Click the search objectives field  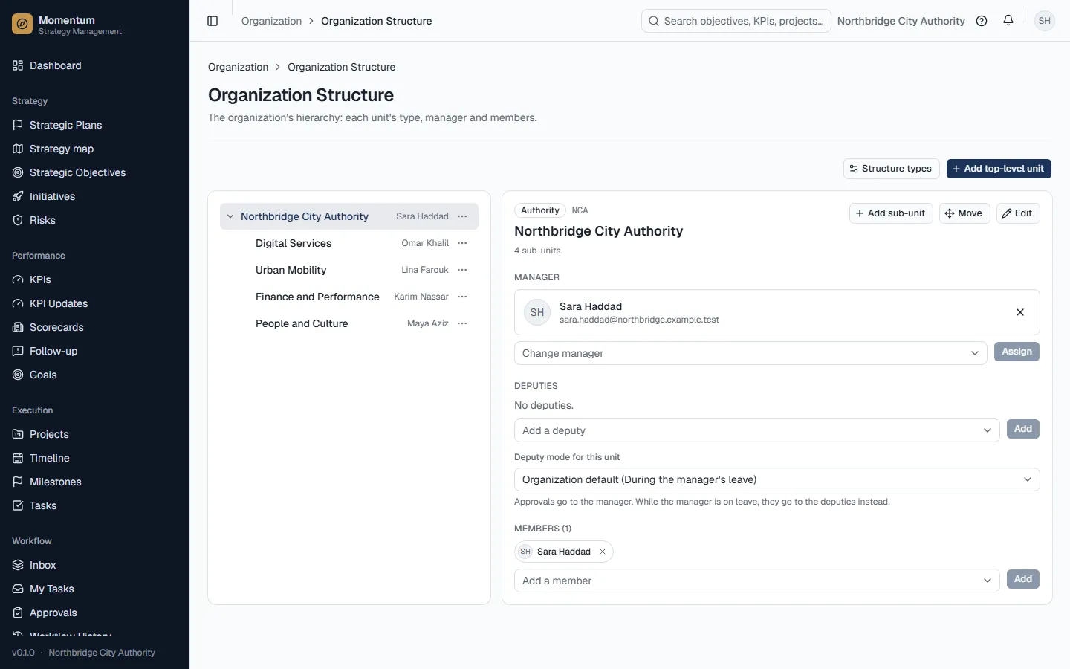pos(736,21)
